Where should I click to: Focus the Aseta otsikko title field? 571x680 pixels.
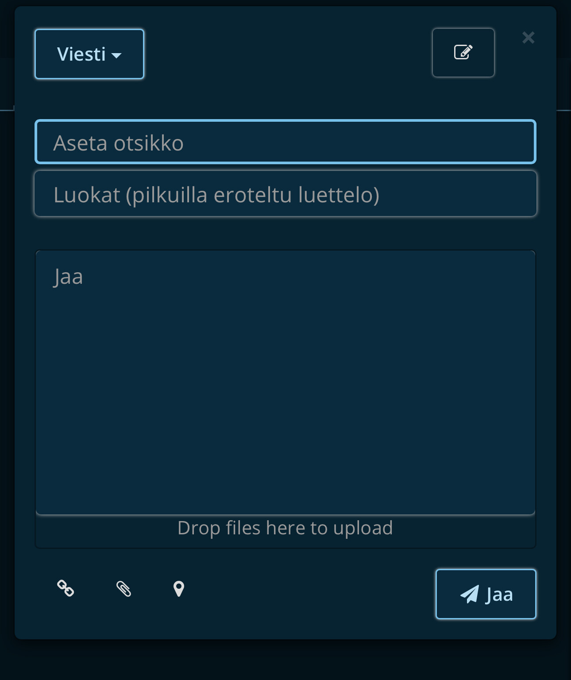(285, 142)
